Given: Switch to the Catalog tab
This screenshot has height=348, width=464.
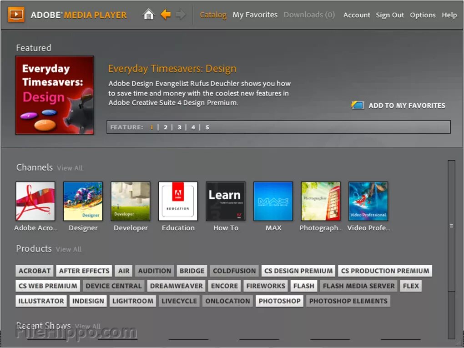Looking at the screenshot, I should click(x=213, y=15).
